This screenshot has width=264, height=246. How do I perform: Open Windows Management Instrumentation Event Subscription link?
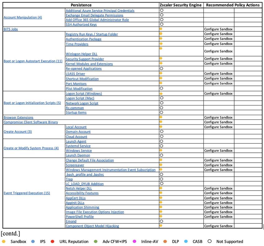point(111,170)
